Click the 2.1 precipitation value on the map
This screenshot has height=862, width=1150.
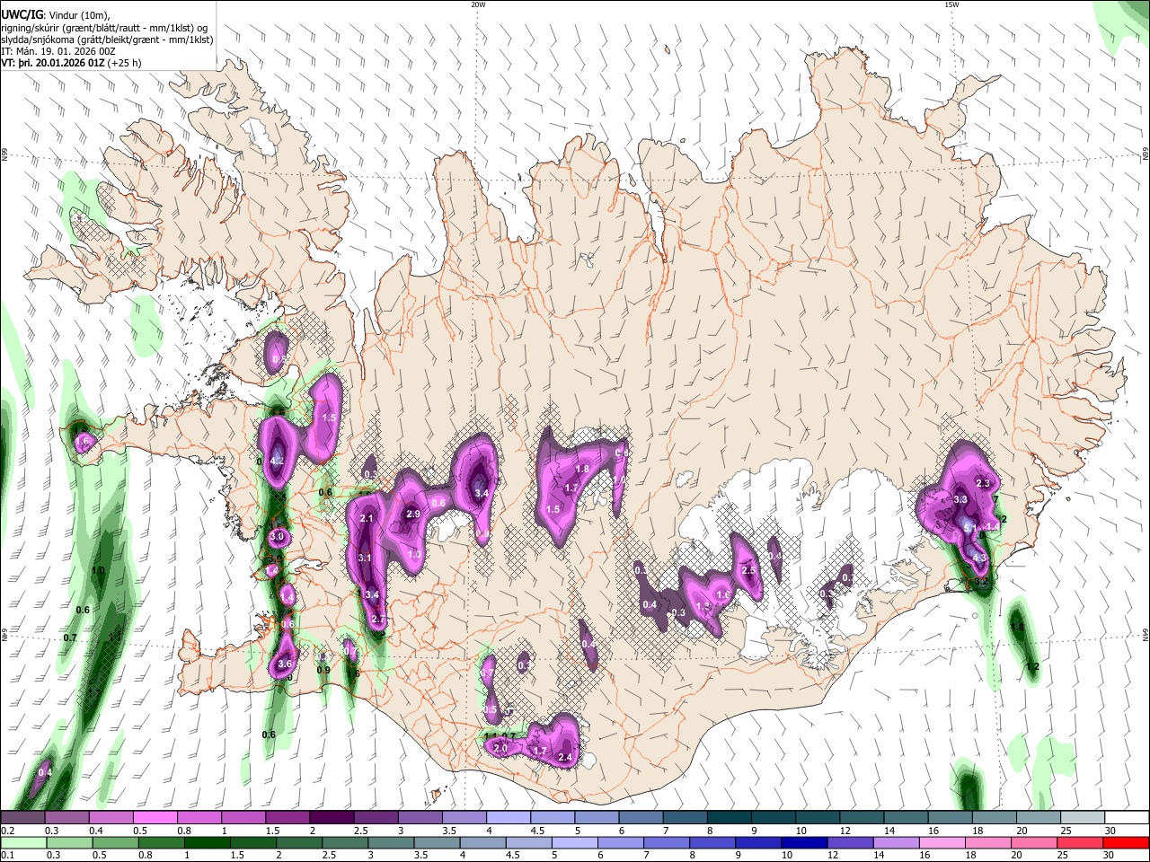(366, 518)
